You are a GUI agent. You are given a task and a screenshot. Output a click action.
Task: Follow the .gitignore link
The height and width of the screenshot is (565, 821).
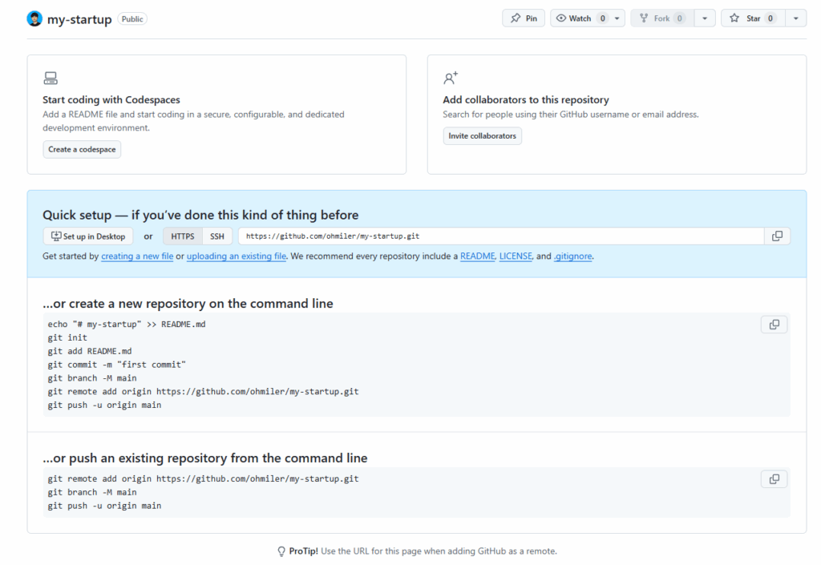coord(573,256)
